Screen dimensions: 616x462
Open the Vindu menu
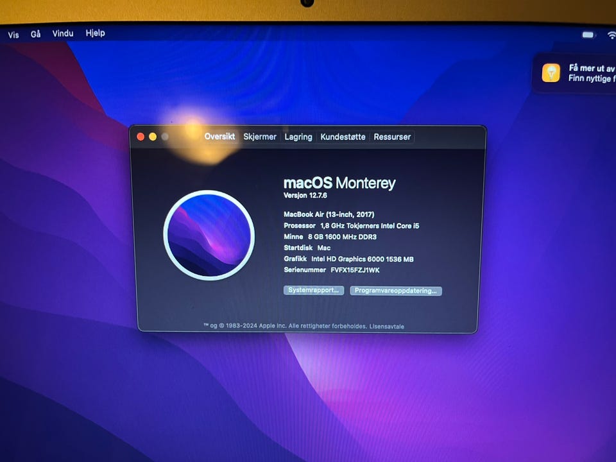63,33
